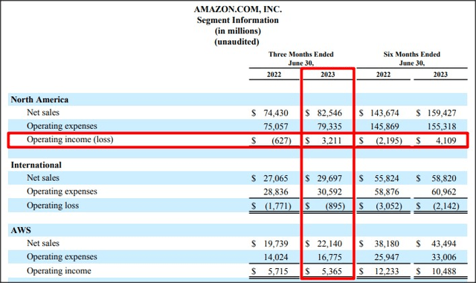Select the International section heading
The width and height of the screenshot is (476, 283).
point(36,165)
